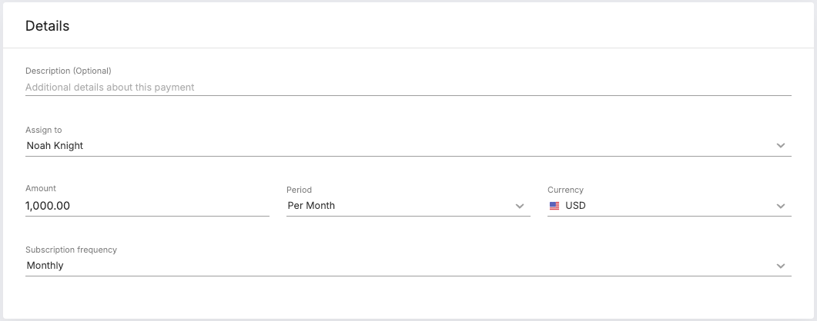Open the Currency dropdown via USD text
Image resolution: width=817 pixels, height=321 pixels.
575,206
